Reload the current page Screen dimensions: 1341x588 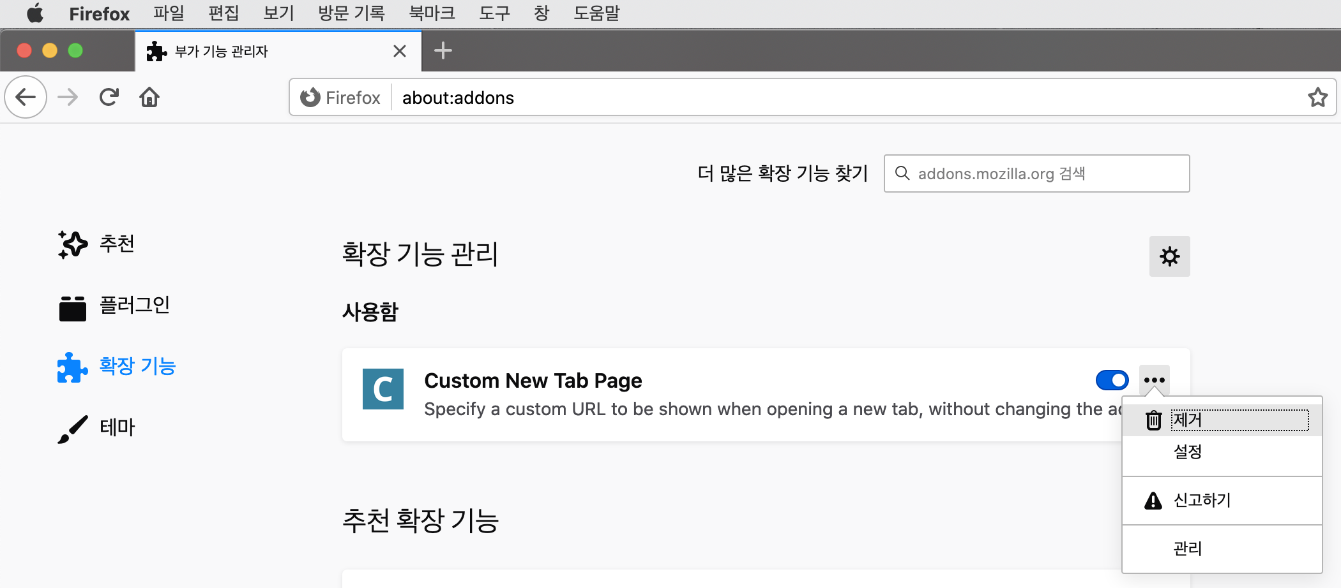(x=109, y=97)
